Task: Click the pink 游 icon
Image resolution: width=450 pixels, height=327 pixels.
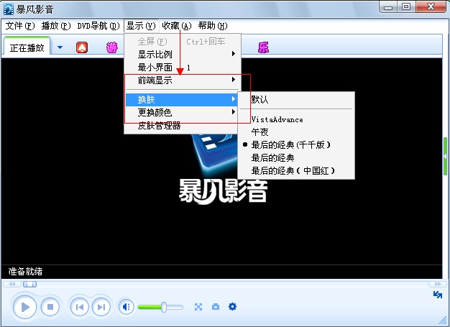Action: (x=112, y=47)
